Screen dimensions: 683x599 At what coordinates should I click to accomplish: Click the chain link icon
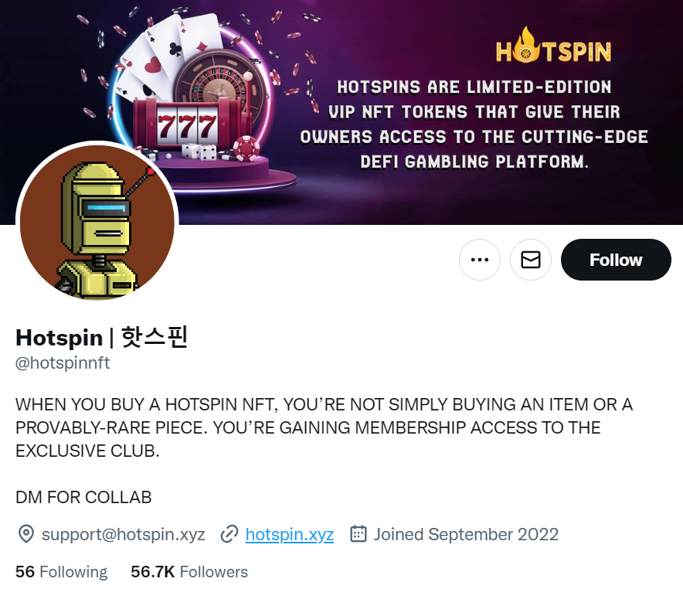click(229, 534)
